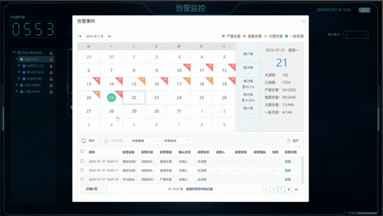Click globe icon of root tree node
This screenshot has width=383, height=216.
19,53
